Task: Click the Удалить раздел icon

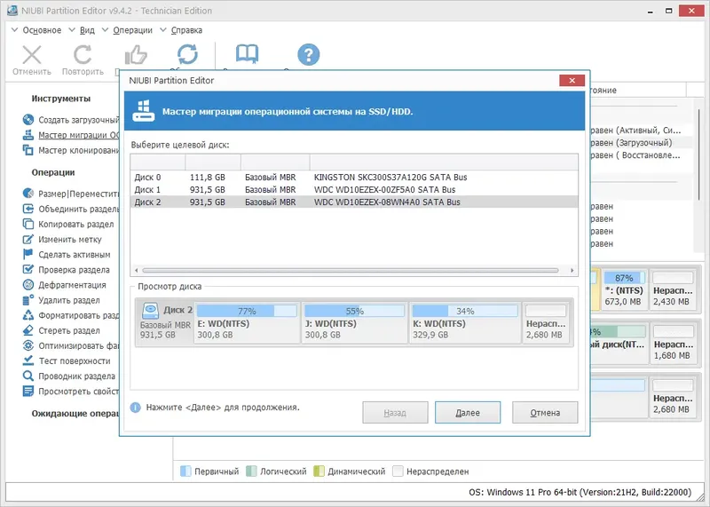Action: pyautogui.click(x=28, y=300)
